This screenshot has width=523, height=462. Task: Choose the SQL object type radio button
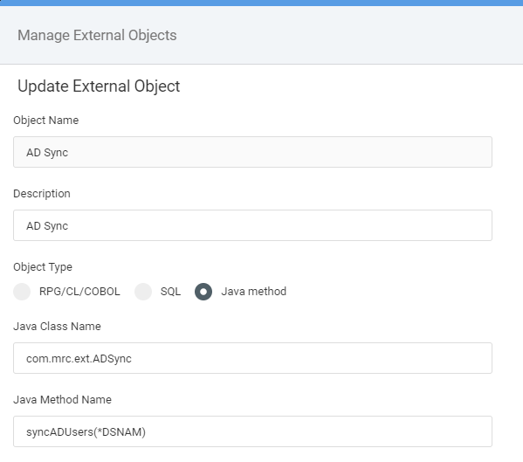click(143, 292)
